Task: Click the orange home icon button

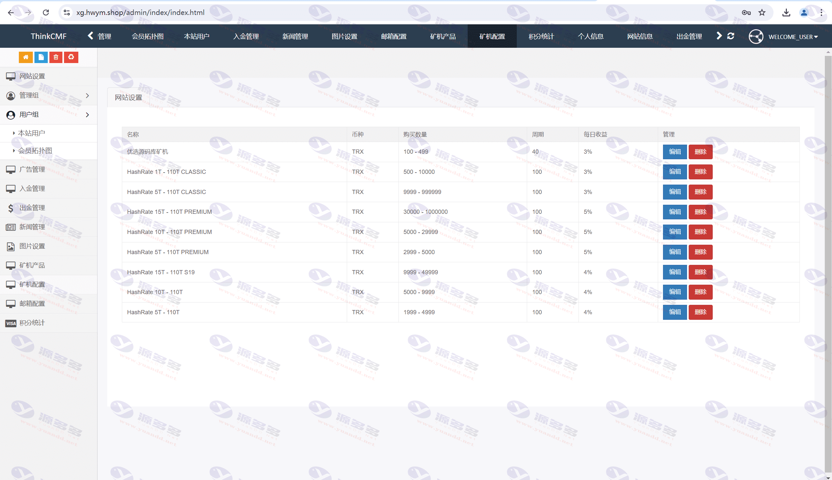Action: [x=26, y=58]
